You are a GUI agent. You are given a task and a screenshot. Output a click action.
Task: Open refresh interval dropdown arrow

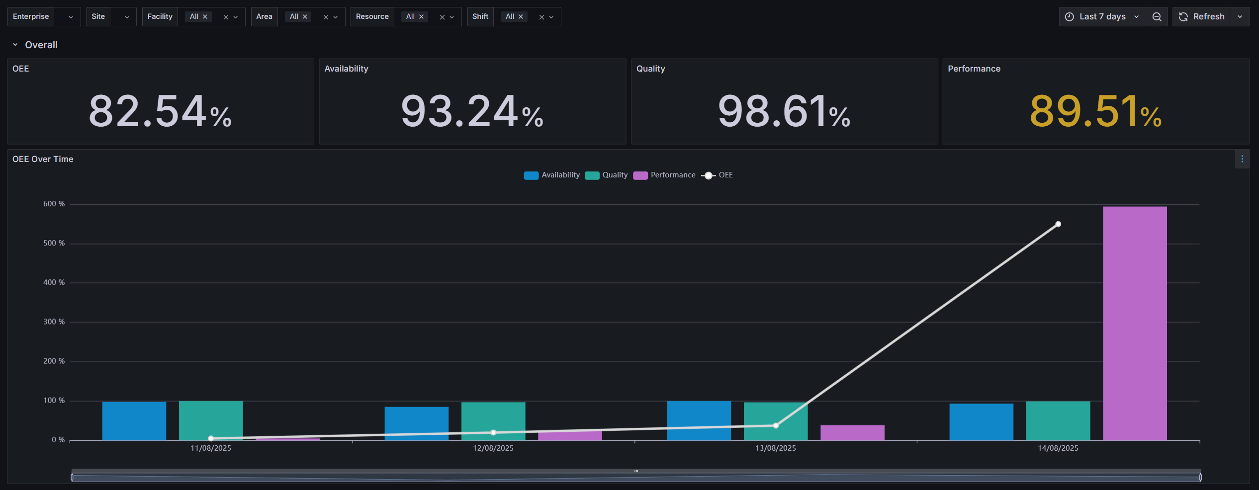tap(1240, 17)
